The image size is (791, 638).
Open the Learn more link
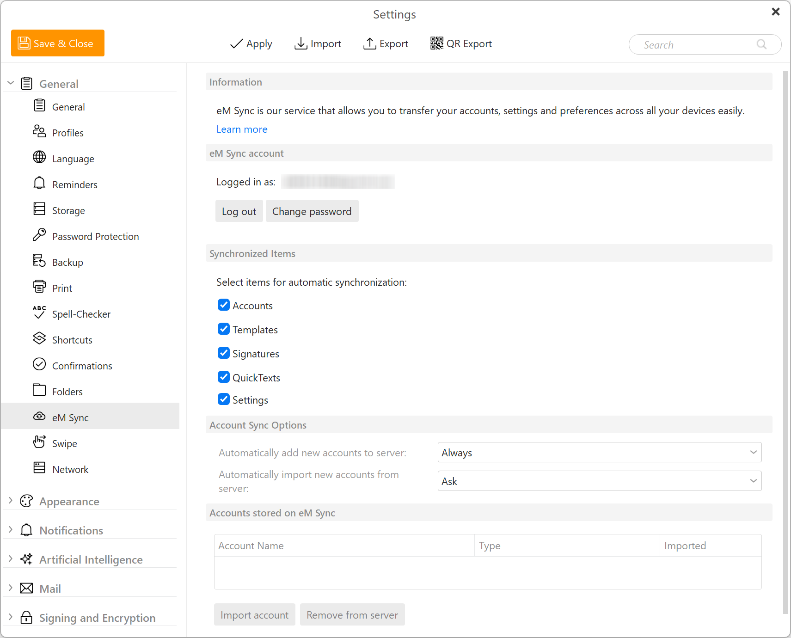(x=242, y=129)
